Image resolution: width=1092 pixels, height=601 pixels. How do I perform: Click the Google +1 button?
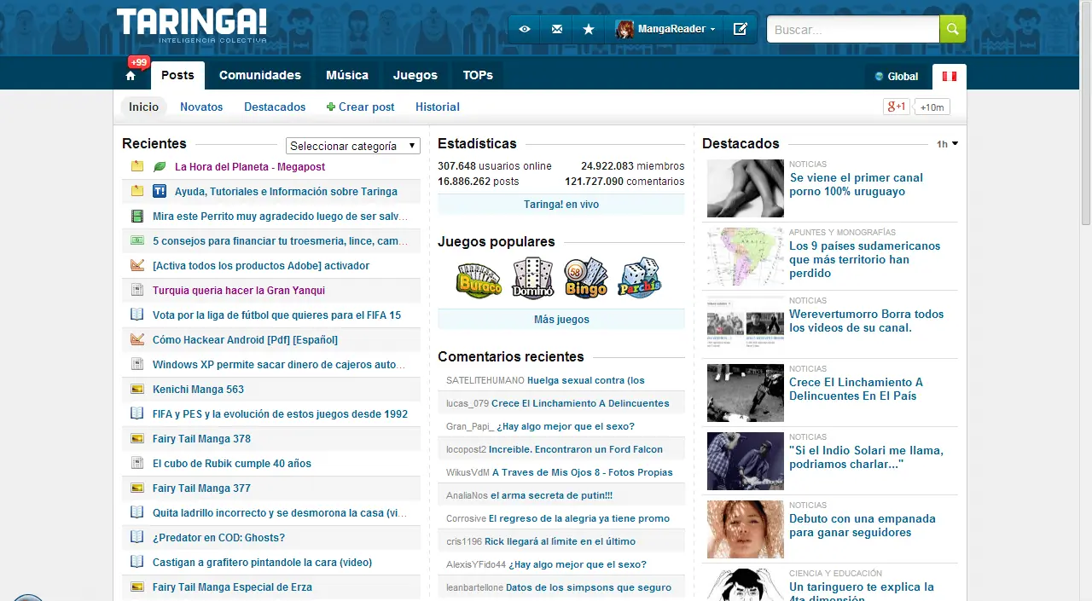(x=896, y=107)
